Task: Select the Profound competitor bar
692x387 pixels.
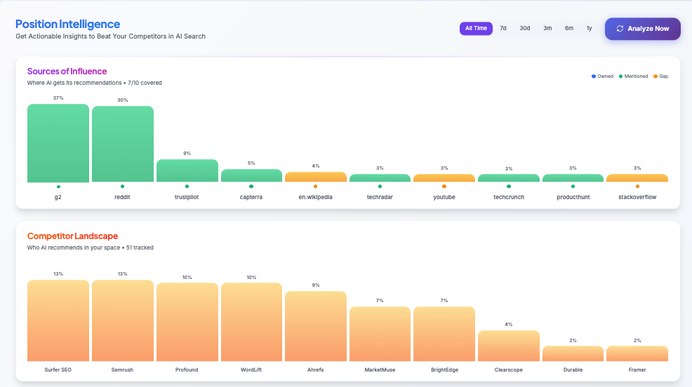Action: click(187, 322)
